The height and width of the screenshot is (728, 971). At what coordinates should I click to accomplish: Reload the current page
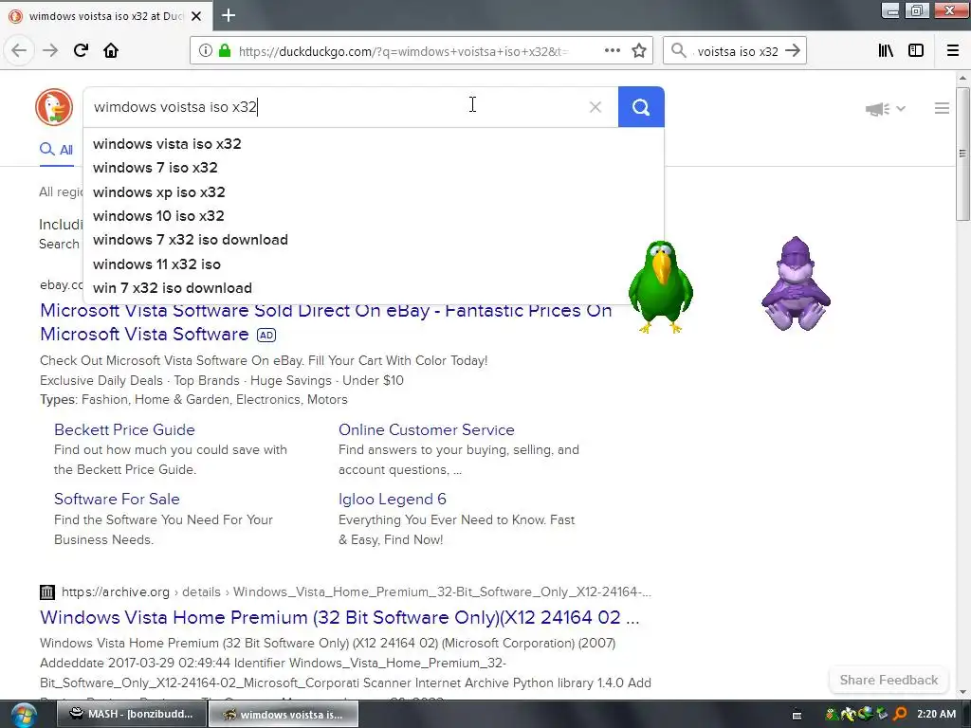click(x=81, y=51)
